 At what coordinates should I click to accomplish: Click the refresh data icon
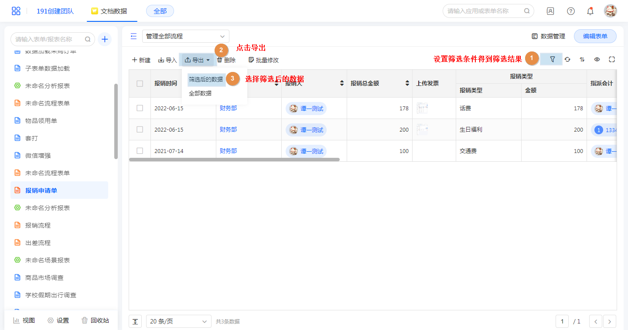pos(567,60)
